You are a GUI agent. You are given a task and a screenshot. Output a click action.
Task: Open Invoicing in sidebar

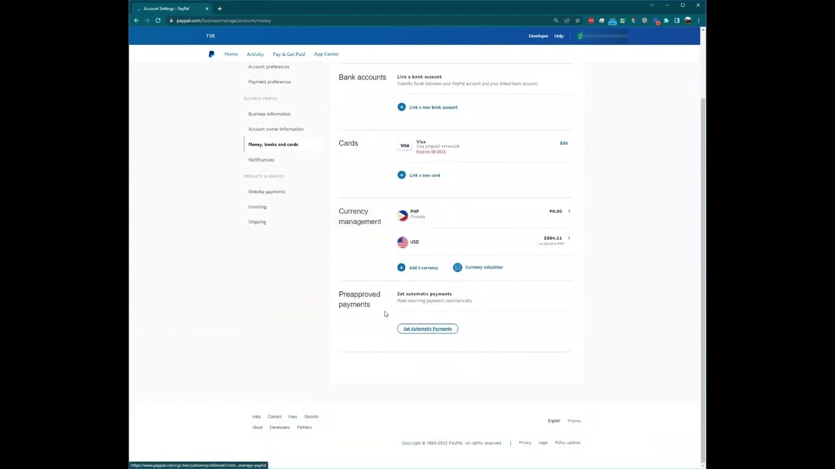[257, 206]
